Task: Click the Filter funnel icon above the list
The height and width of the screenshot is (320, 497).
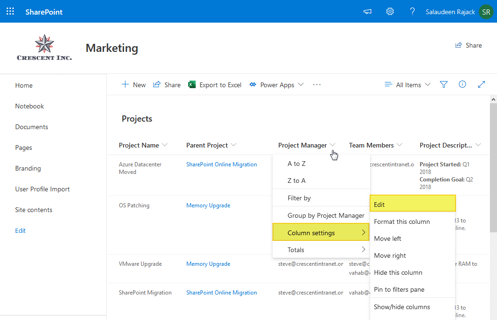Action: click(443, 84)
